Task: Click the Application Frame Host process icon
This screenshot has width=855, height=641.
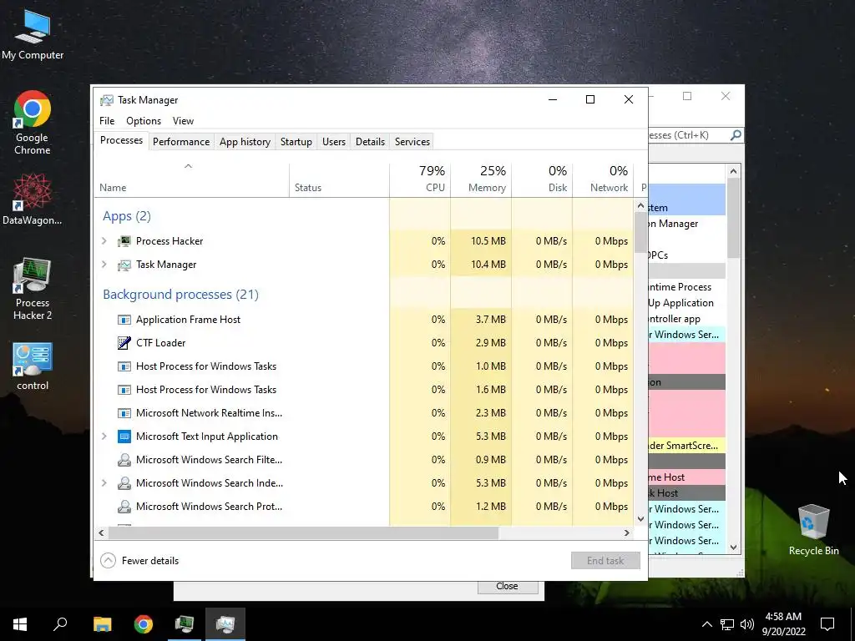Action: [x=124, y=320]
